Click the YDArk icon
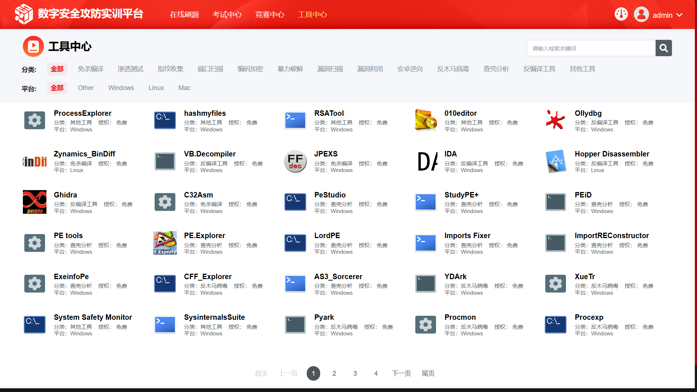Image resolution: width=697 pixels, height=392 pixels. 425,283
